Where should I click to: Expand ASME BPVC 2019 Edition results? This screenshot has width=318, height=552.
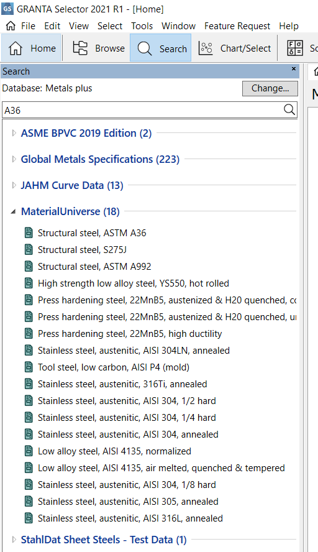[x=14, y=133]
